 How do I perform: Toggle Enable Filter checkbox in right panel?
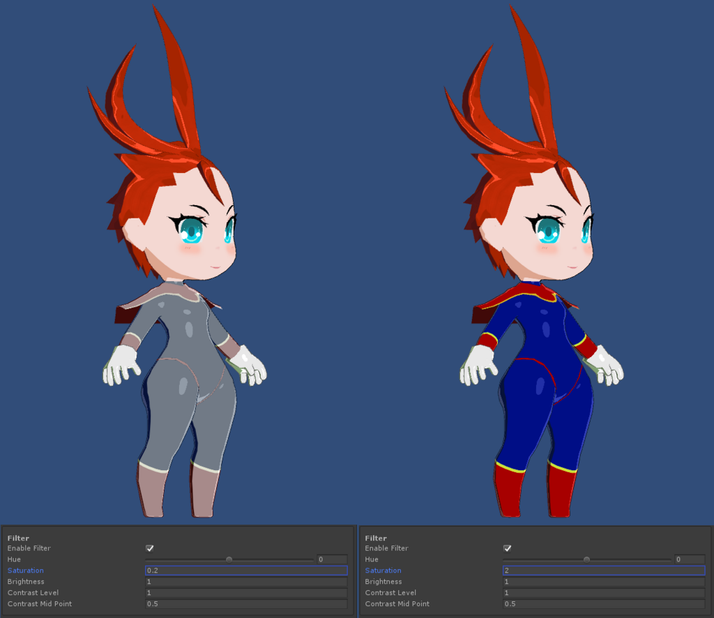click(508, 548)
